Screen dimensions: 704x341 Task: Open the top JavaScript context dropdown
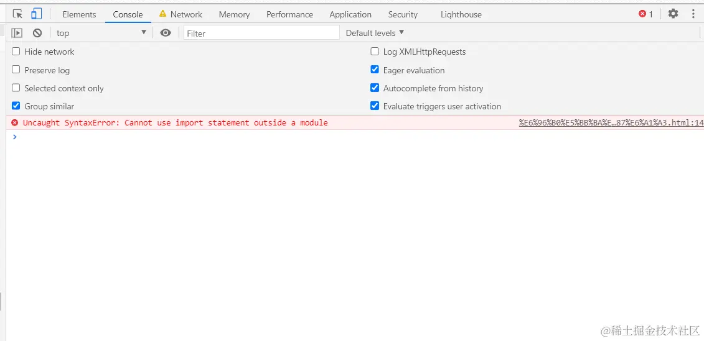(x=101, y=33)
